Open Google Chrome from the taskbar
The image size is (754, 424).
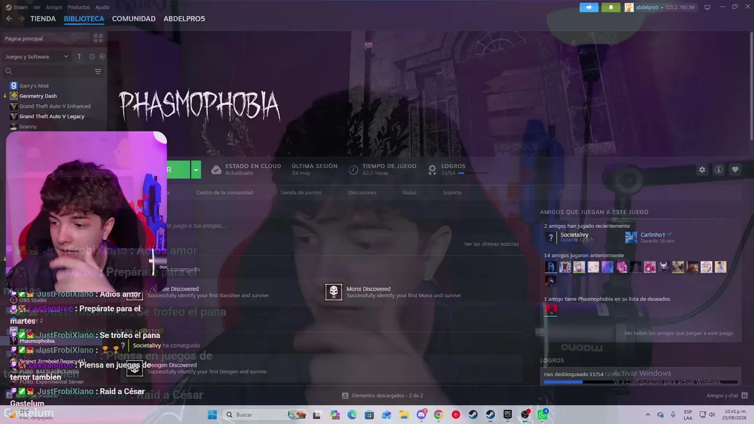point(438,415)
